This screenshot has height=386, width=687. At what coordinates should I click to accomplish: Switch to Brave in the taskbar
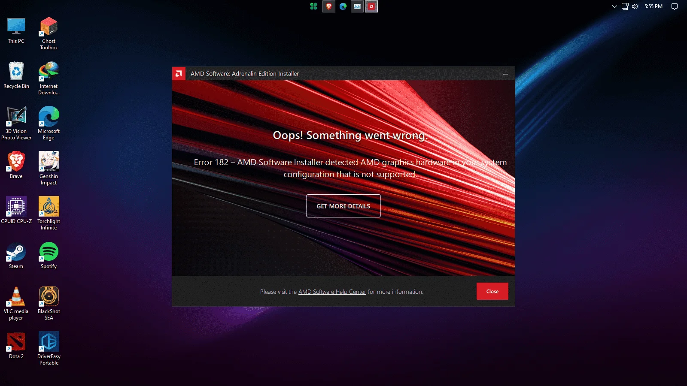click(329, 6)
